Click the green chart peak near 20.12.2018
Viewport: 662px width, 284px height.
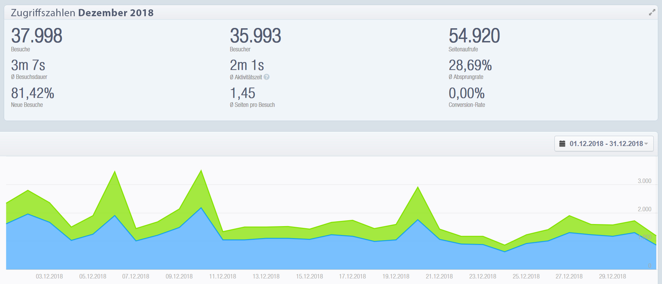coord(418,188)
